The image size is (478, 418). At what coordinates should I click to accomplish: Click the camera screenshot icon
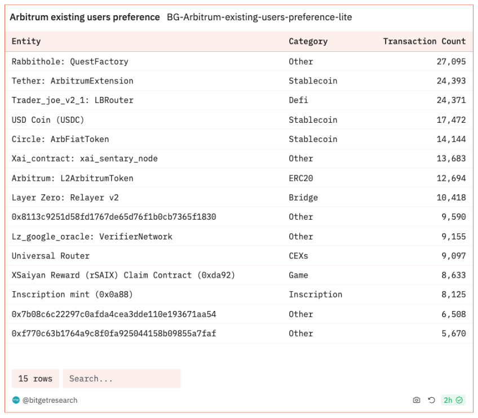pyautogui.click(x=417, y=400)
